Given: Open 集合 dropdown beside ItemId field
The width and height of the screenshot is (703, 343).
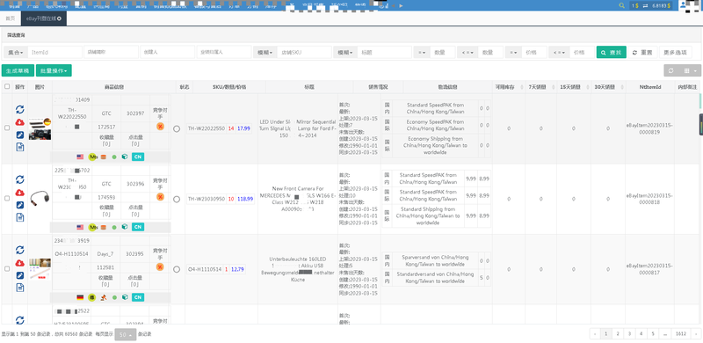Looking at the screenshot, I should [16, 52].
